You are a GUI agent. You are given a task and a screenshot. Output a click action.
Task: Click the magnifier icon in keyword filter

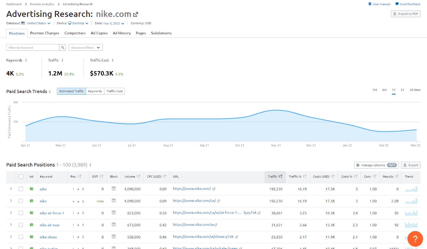pyautogui.click(x=62, y=47)
